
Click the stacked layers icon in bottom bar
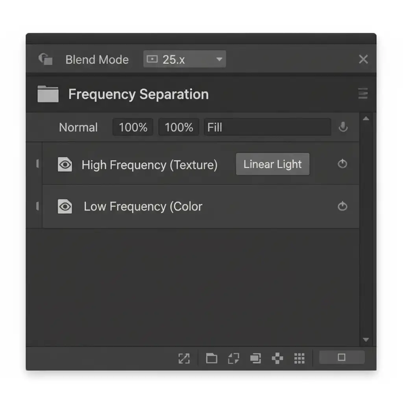tap(255, 358)
